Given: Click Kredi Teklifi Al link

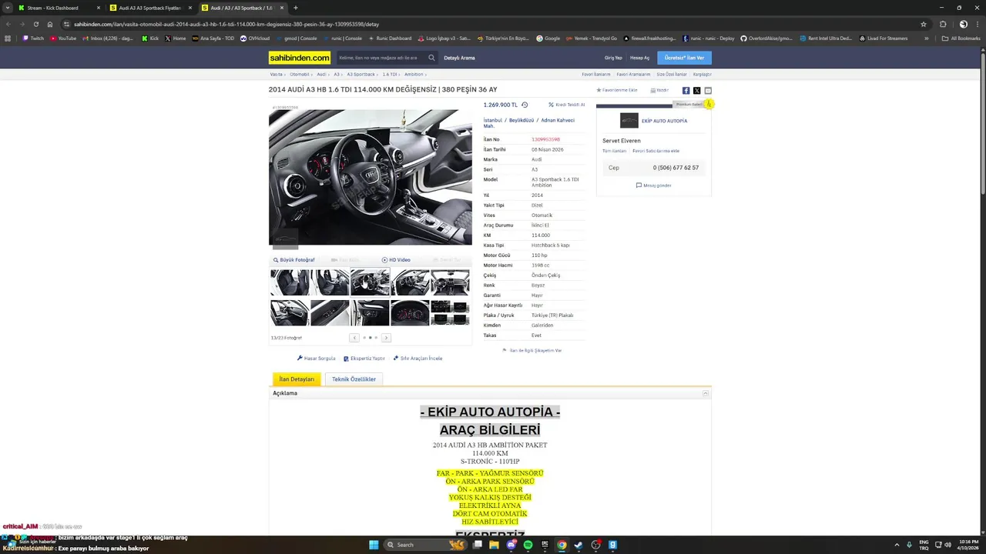Looking at the screenshot, I should pos(566,105).
